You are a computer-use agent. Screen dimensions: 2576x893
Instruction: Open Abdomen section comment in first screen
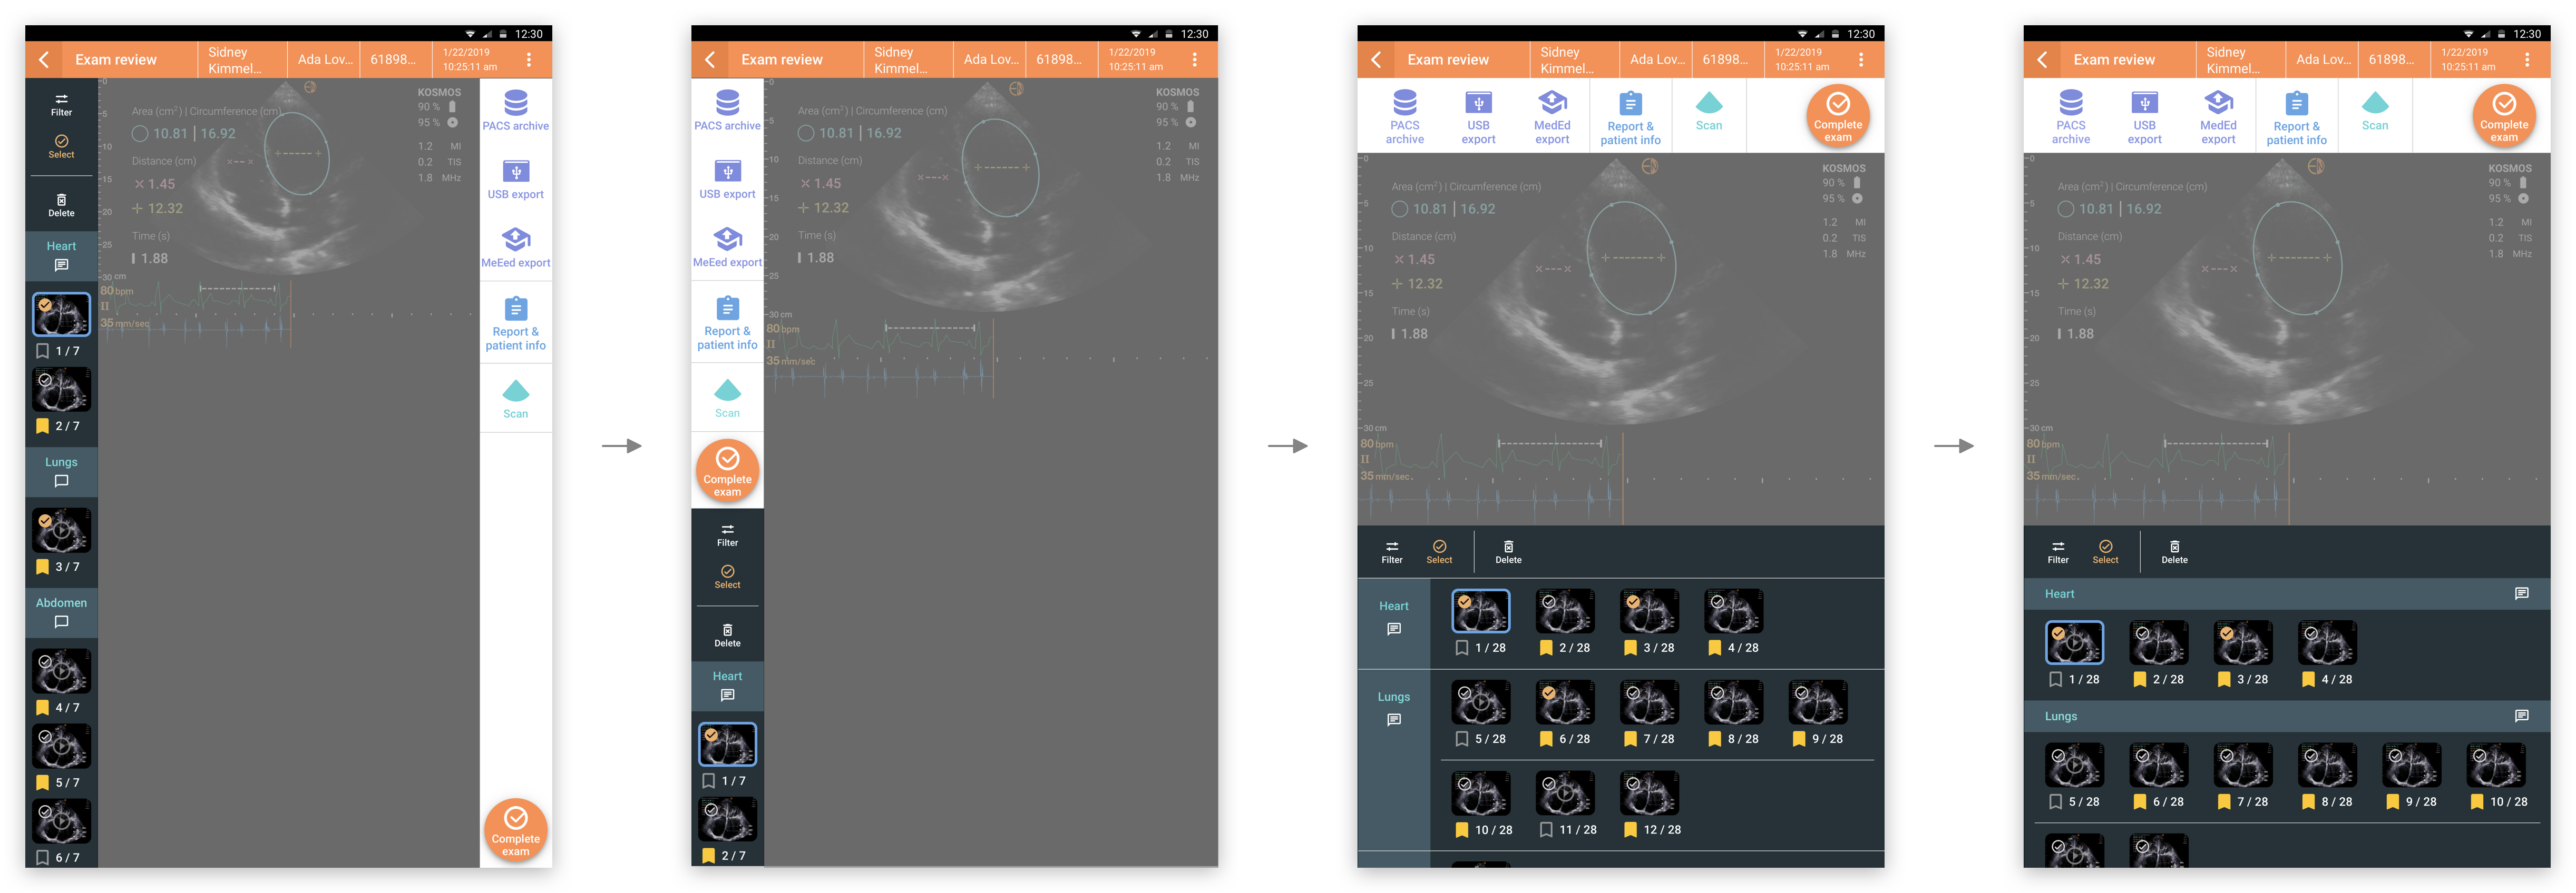pos(61,622)
